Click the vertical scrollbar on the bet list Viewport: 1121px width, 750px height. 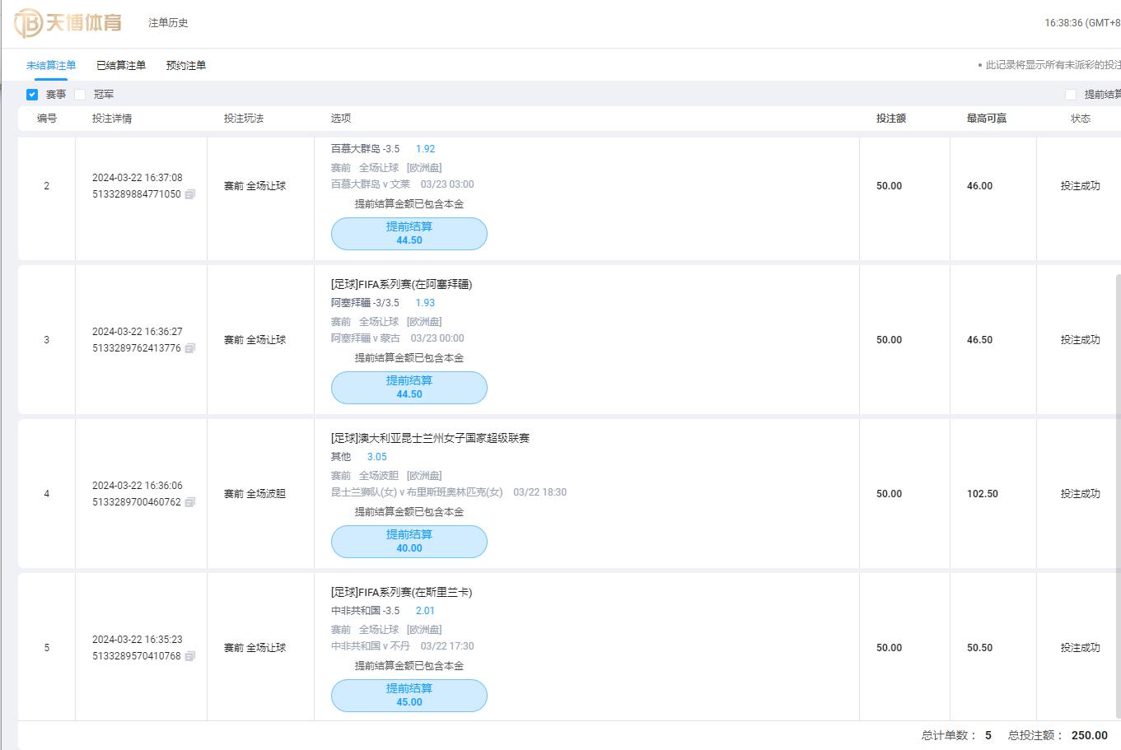(x=1117, y=494)
